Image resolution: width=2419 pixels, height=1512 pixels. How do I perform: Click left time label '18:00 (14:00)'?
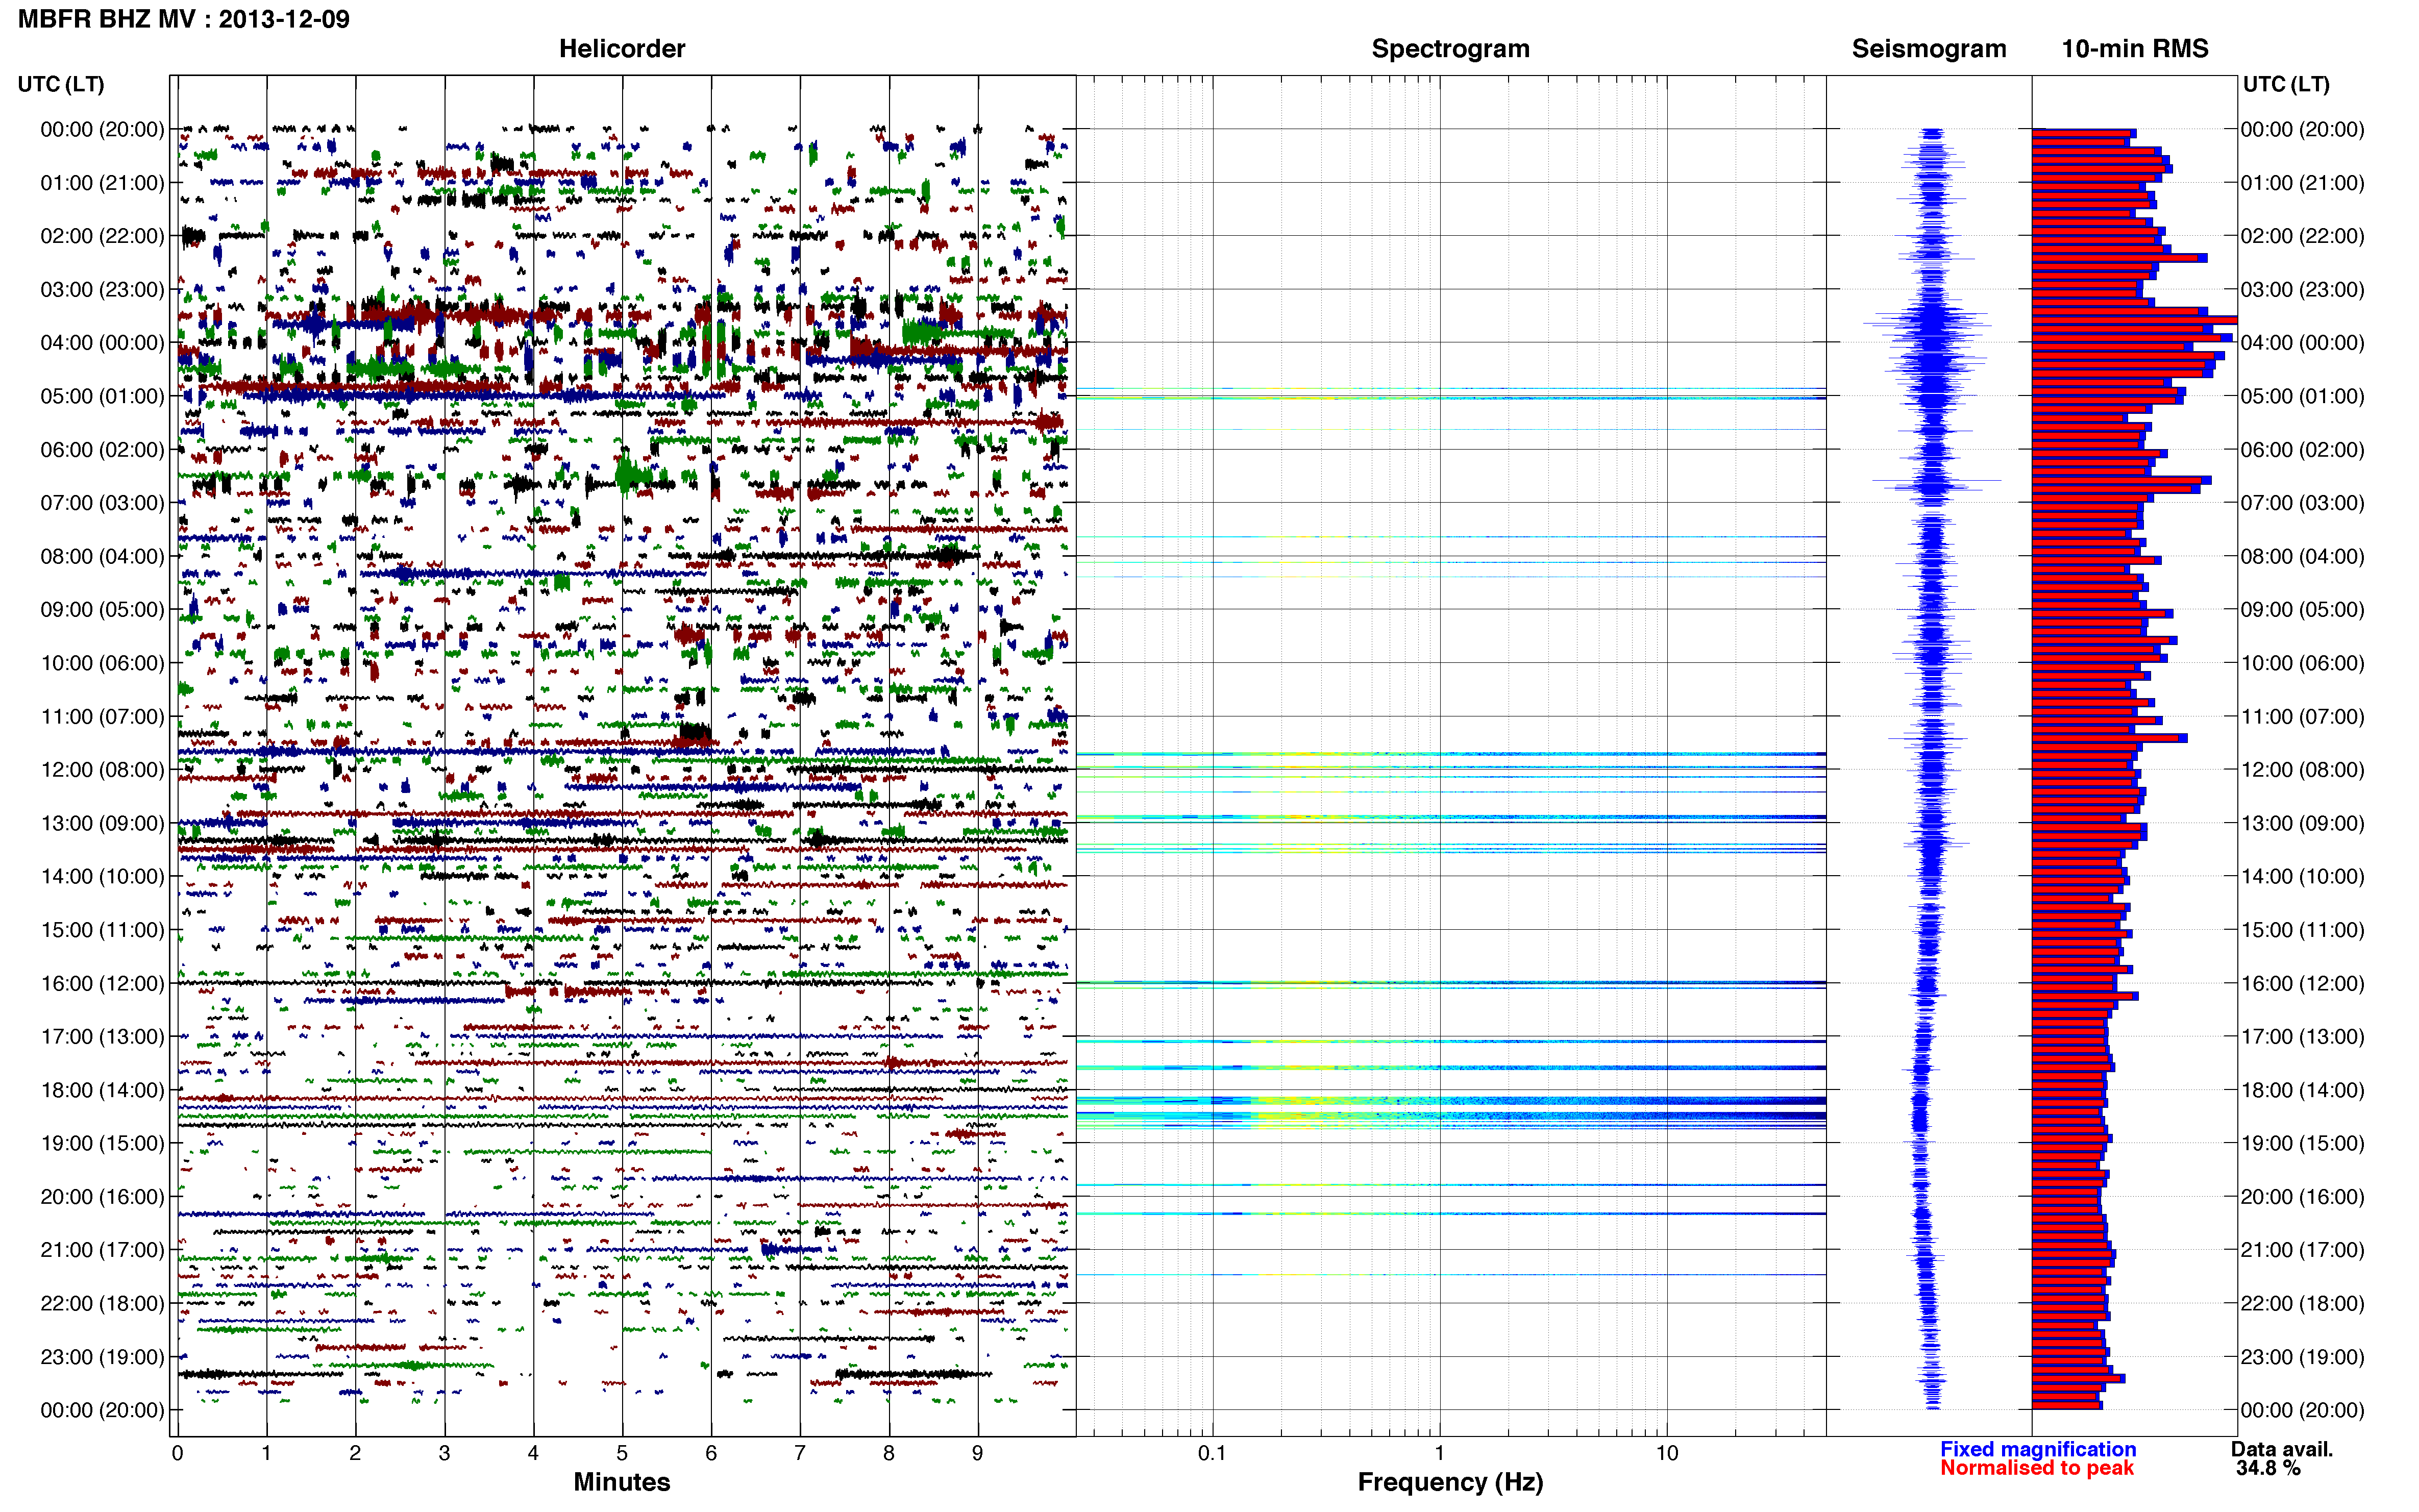102,1090
